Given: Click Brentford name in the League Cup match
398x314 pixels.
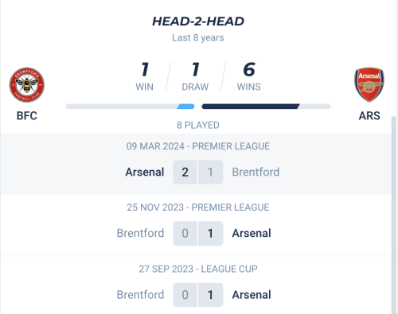Looking at the screenshot, I should point(140,295).
